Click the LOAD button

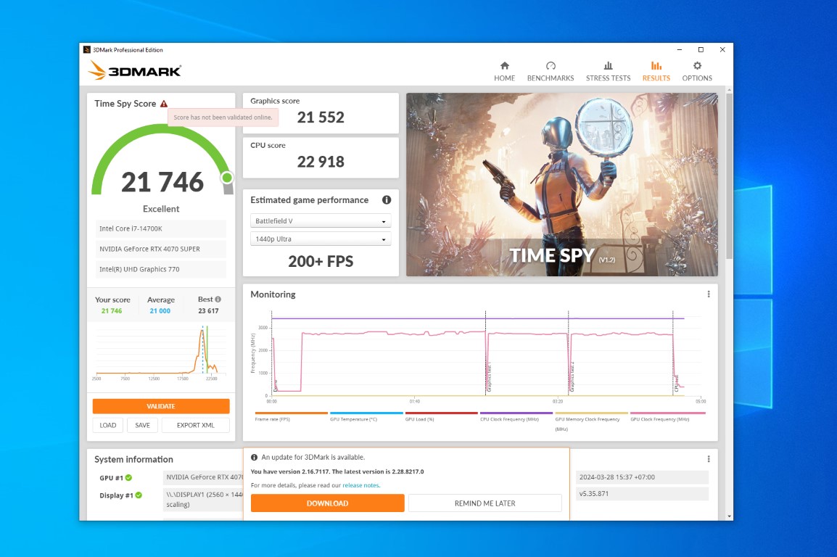pyautogui.click(x=108, y=425)
